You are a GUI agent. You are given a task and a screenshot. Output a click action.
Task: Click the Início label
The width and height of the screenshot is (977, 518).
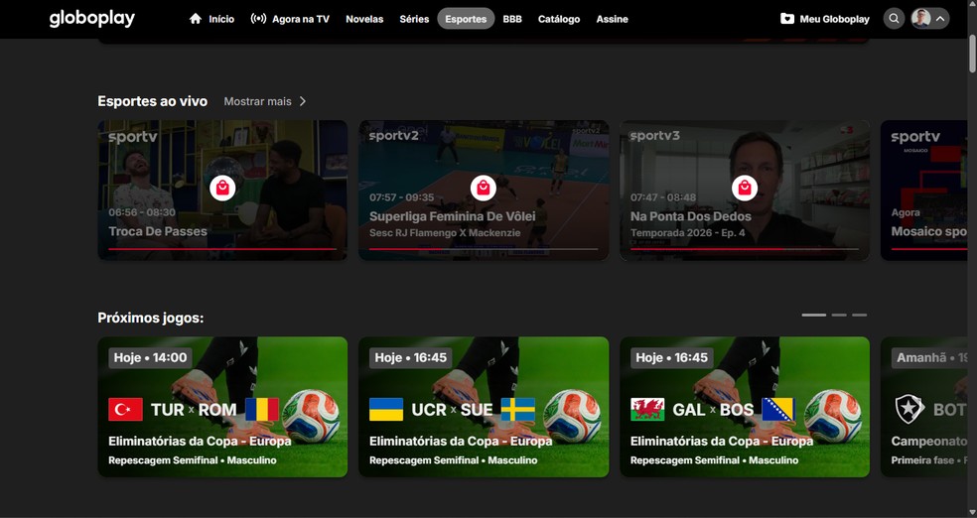[221, 19]
